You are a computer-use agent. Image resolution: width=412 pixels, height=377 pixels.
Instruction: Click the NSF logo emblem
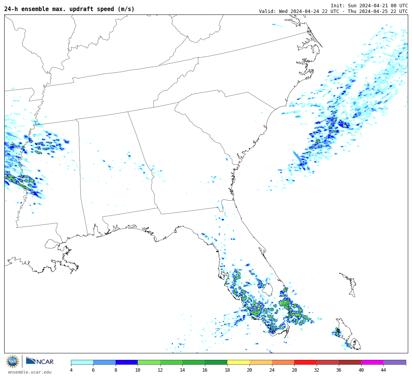[x=12, y=361]
